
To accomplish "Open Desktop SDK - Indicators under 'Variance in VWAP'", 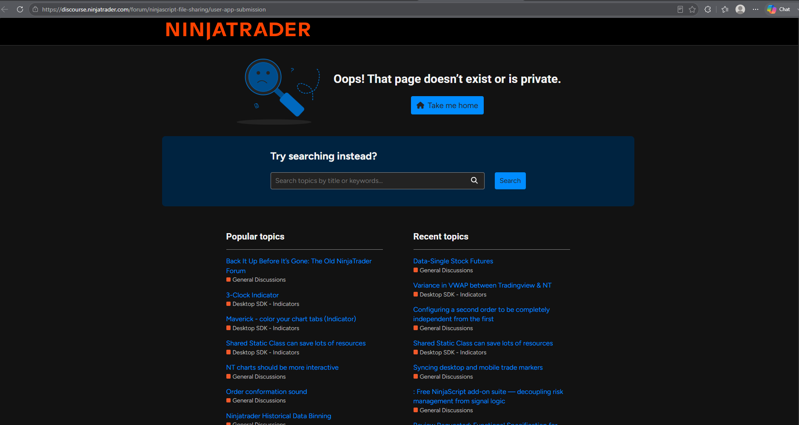I will 450,295.
